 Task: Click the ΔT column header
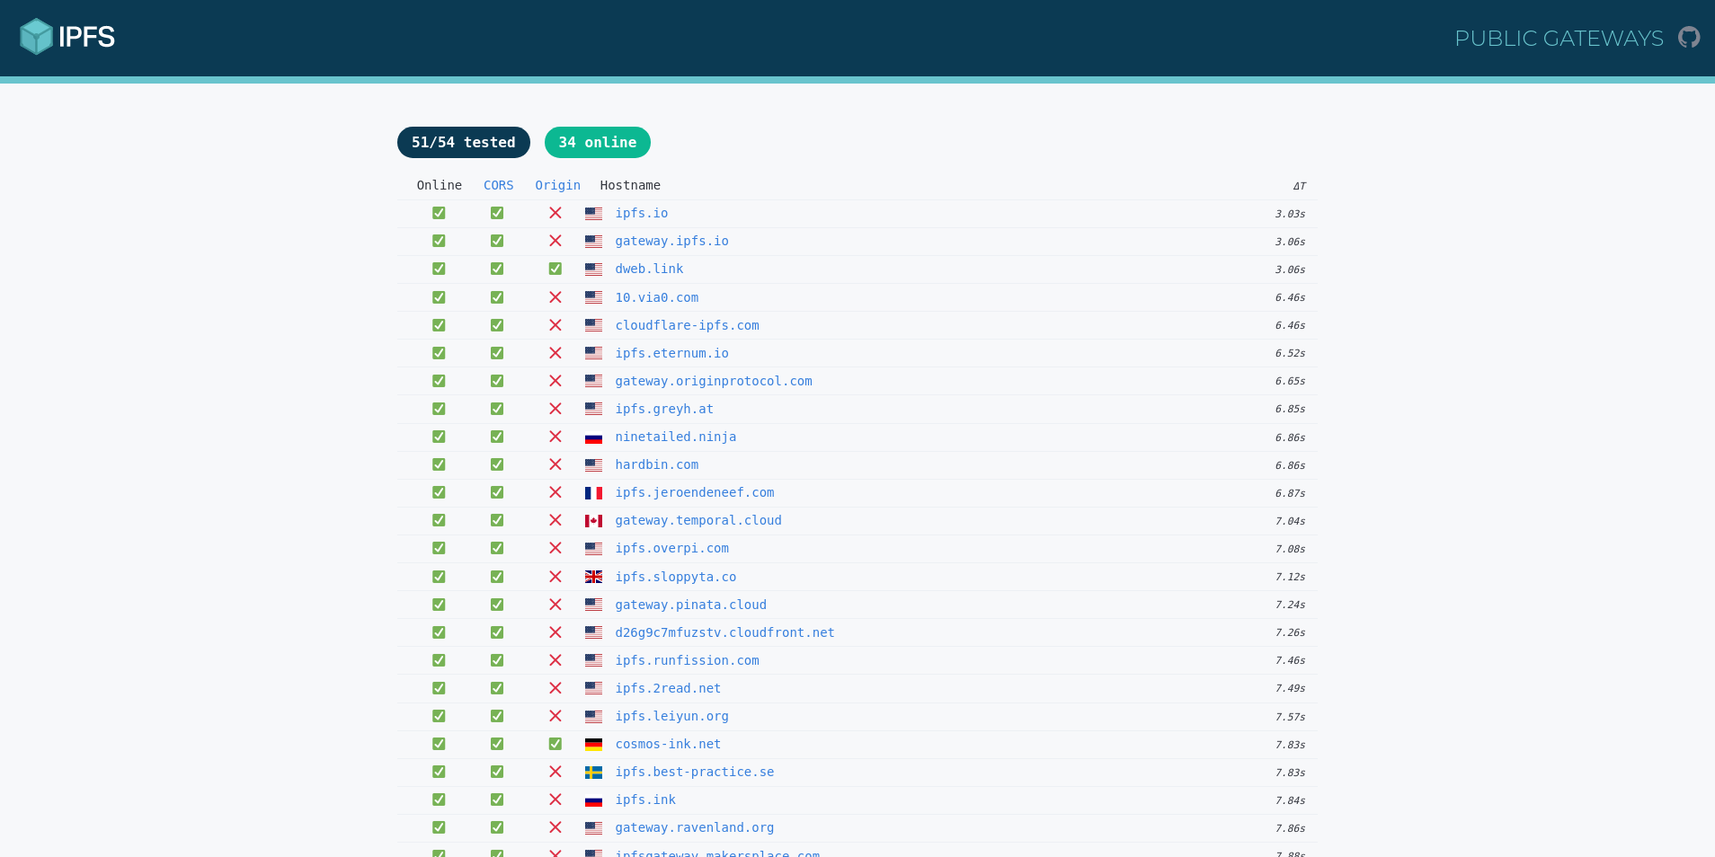[x=1299, y=186]
